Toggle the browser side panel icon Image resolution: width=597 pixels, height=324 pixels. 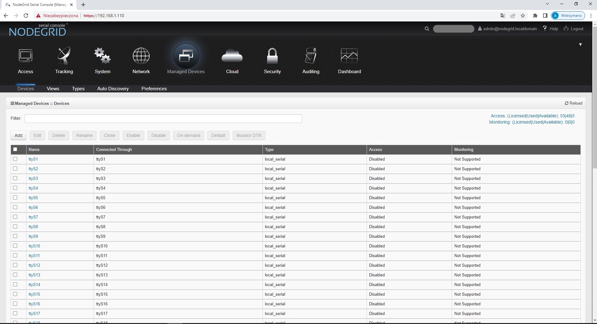coord(545,16)
